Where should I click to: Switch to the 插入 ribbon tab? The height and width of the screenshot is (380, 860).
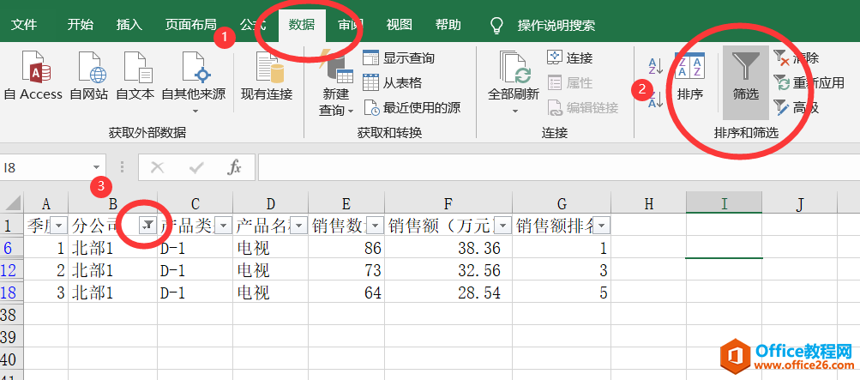[129, 25]
